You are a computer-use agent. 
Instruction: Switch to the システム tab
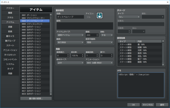10,64
